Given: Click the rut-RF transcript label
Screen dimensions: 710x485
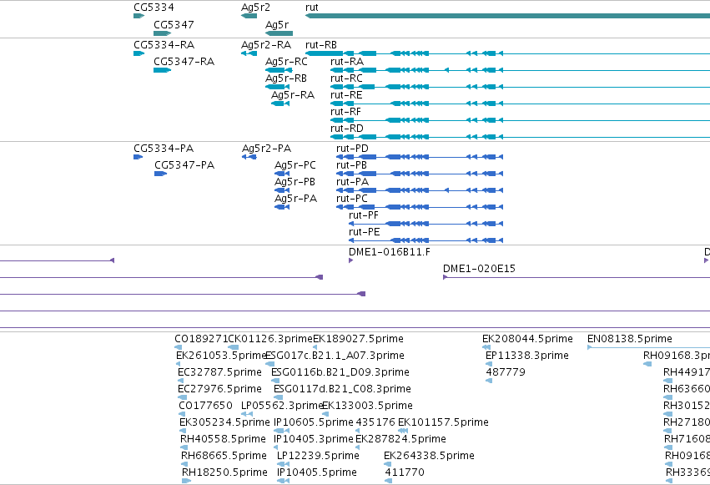Looking at the screenshot, I should tap(345, 112).
